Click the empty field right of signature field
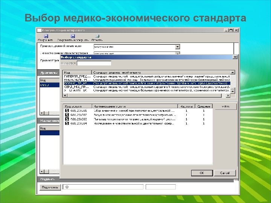The image size is (271, 203). tap(161, 187)
